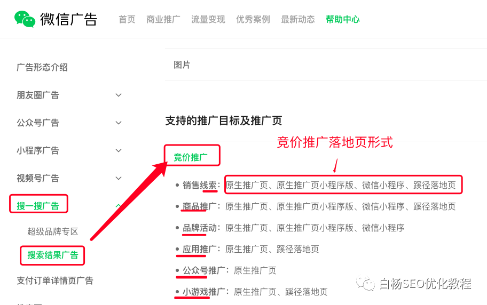Select 朋友圈广告 sidebar entry
This screenshot has width=487, height=305.
[x=38, y=95]
